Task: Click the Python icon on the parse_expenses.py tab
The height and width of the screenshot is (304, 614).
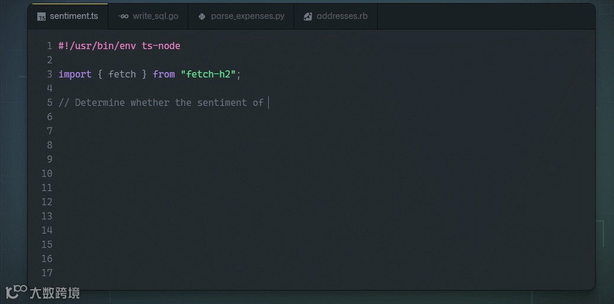Action: pos(202,17)
